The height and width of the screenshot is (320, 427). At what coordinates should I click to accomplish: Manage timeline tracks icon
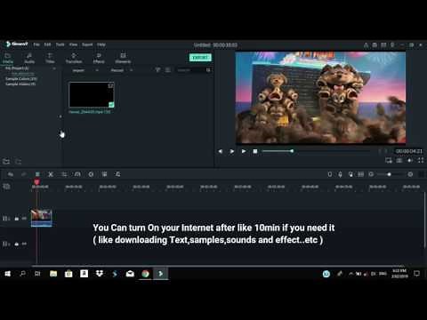pyautogui.click(x=6, y=187)
